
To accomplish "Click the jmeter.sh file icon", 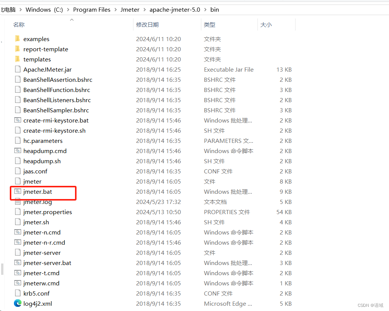I will (x=18, y=222).
